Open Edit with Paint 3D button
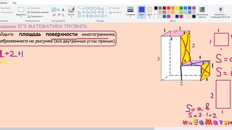This screenshot has width=232, height=130. point(220,12)
